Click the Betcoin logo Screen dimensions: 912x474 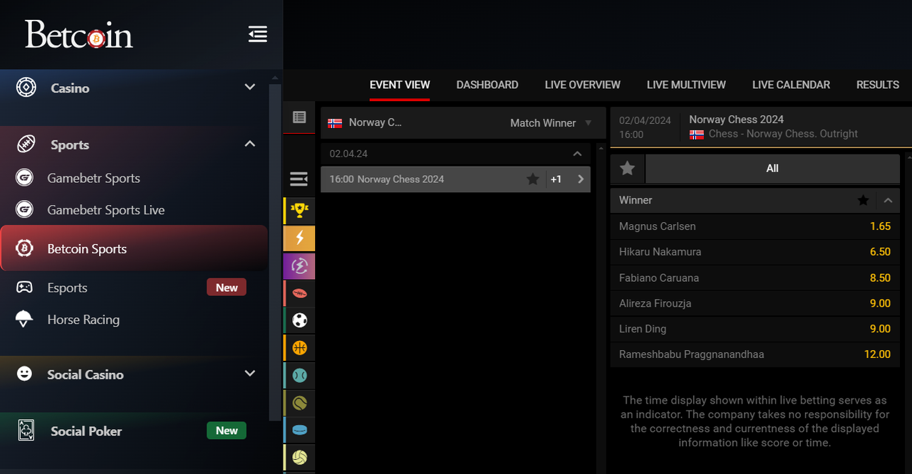[x=79, y=34]
